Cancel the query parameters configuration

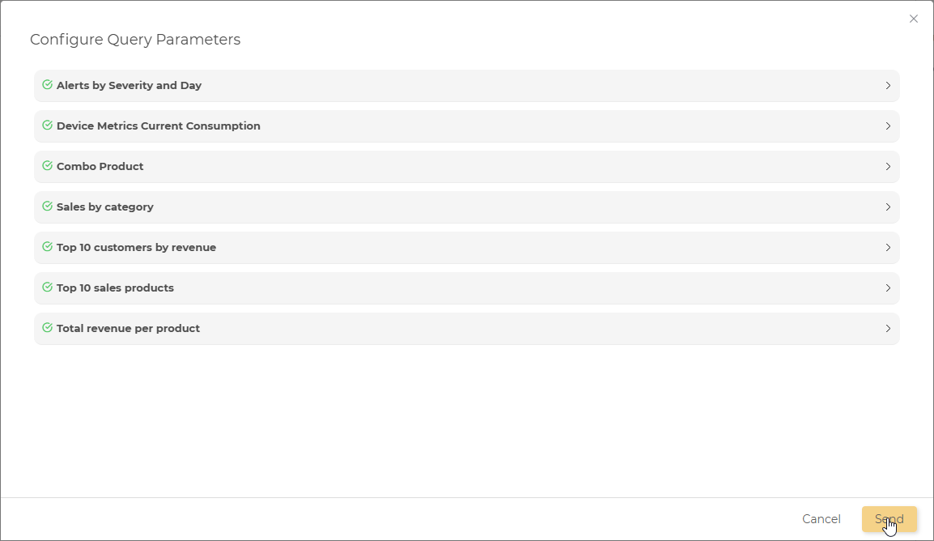[x=821, y=519]
